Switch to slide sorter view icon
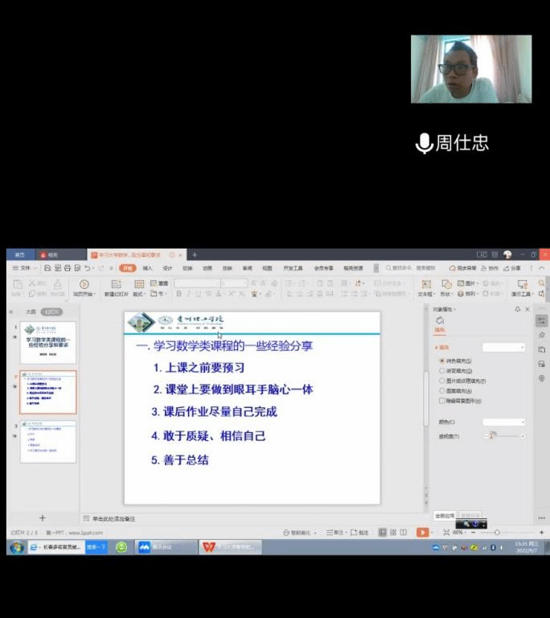Image resolution: width=550 pixels, height=618 pixels. click(x=392, y=533)
